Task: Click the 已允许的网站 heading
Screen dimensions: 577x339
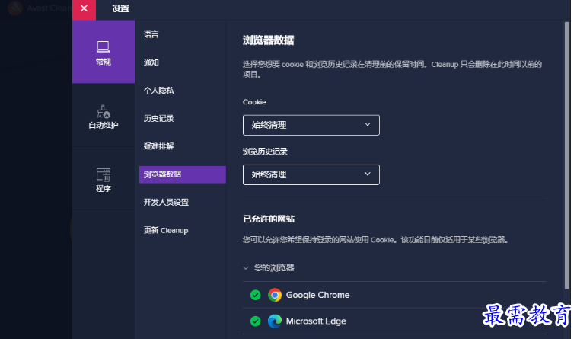Action: (269, 219)
